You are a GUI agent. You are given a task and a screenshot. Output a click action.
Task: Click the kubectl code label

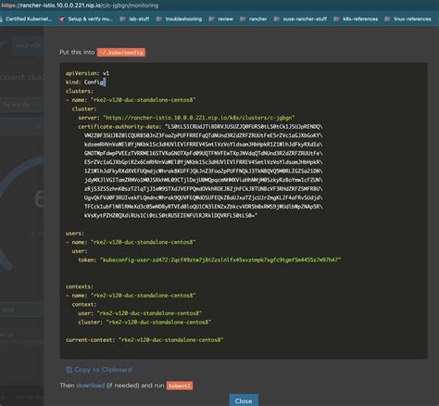click(180, 386)
